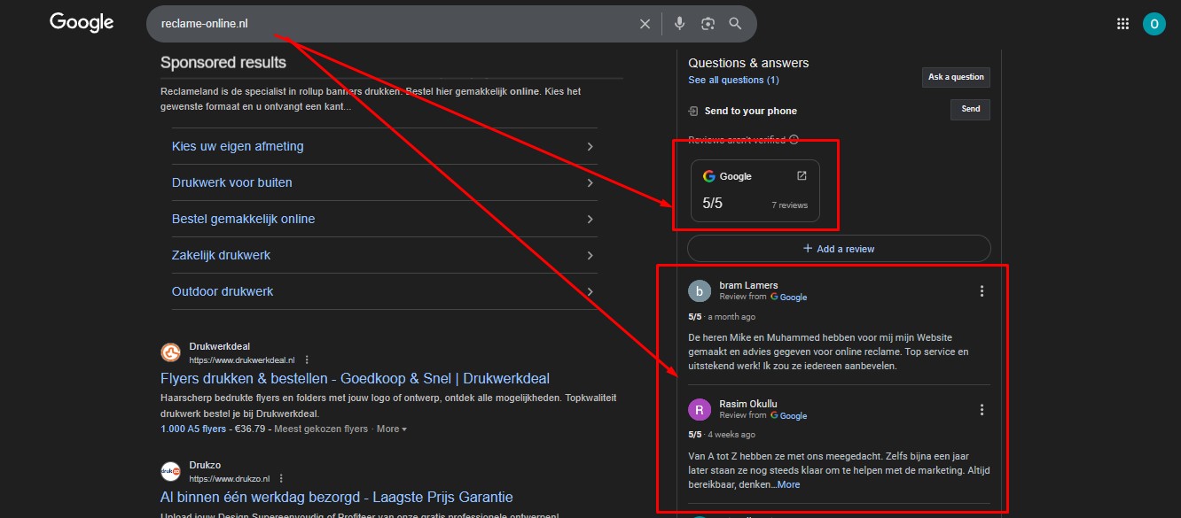Open options menu for Rasim Okullu review
The height and width of the screenshot is (518, 1181).
pyautogui.click(x=982, y=410)
